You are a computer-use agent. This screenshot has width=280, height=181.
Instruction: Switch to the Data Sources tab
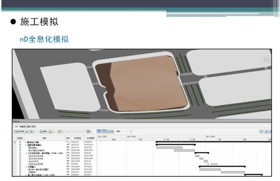pyautogui.click(x=22, y=127)
